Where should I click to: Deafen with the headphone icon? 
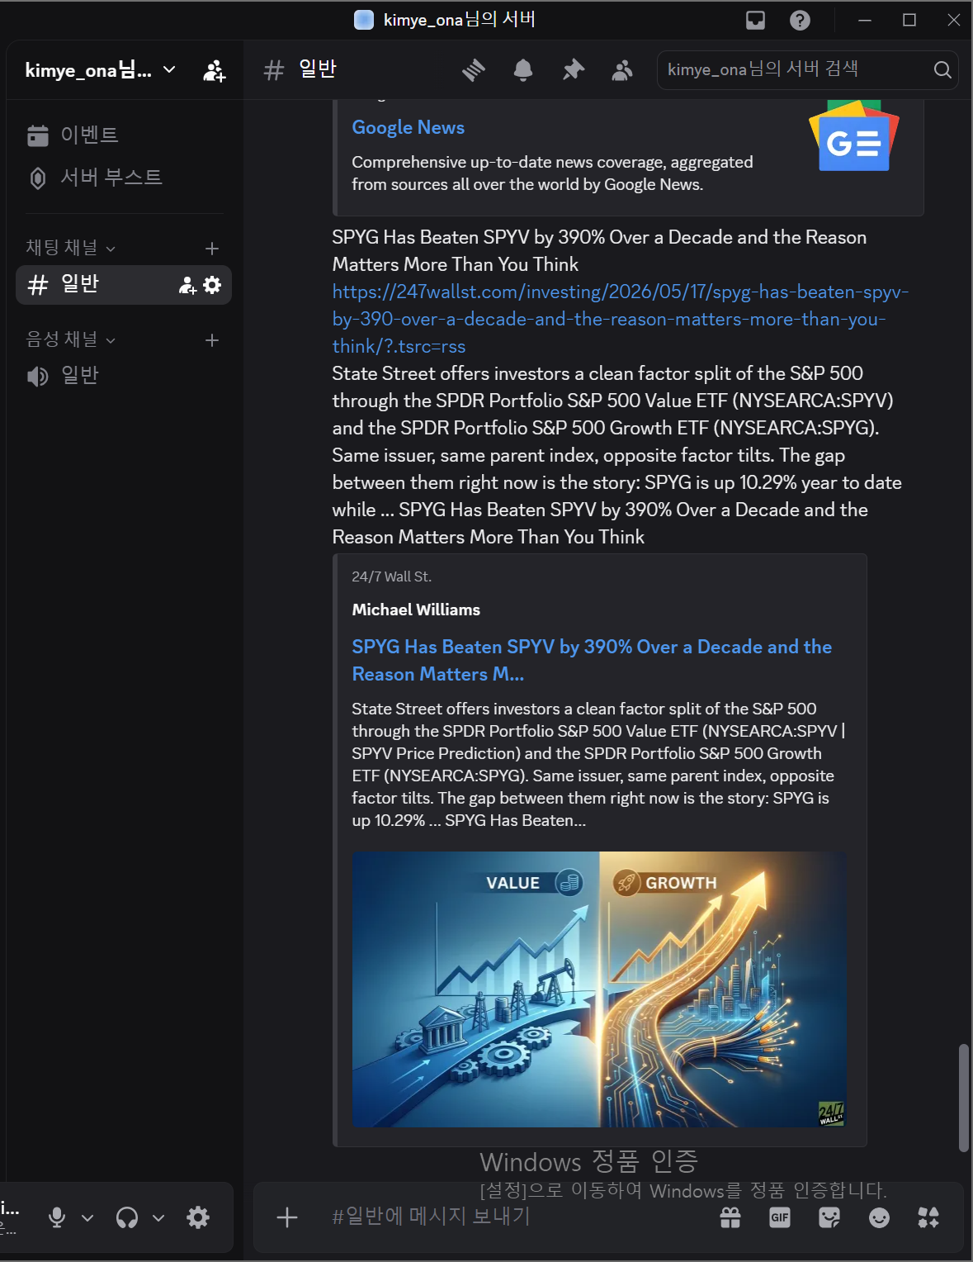[x=127, y=1217]
